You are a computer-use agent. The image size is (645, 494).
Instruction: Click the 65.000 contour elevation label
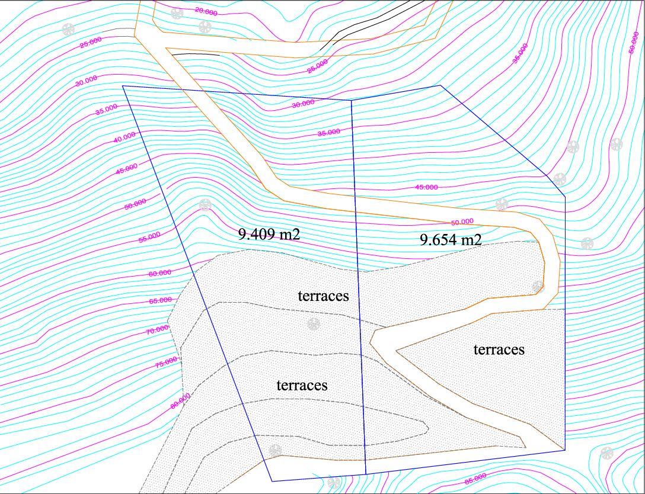coord(161,300)
